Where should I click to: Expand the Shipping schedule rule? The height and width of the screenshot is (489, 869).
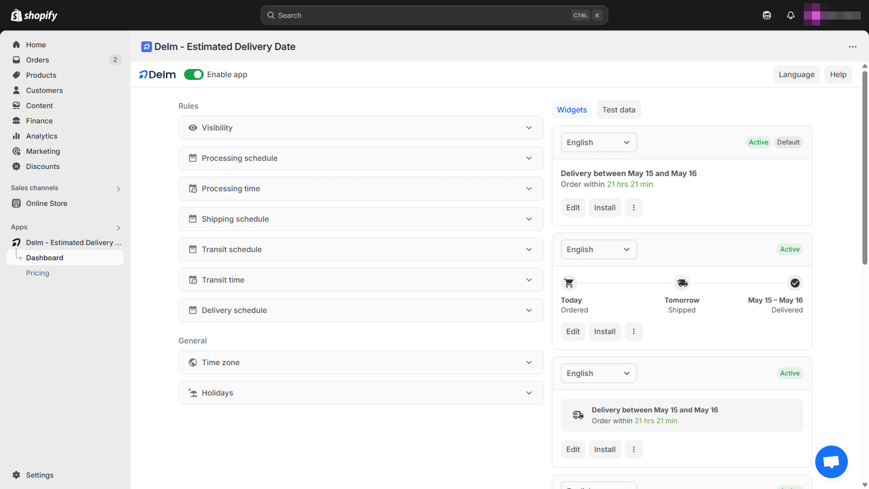click(361, 219)
